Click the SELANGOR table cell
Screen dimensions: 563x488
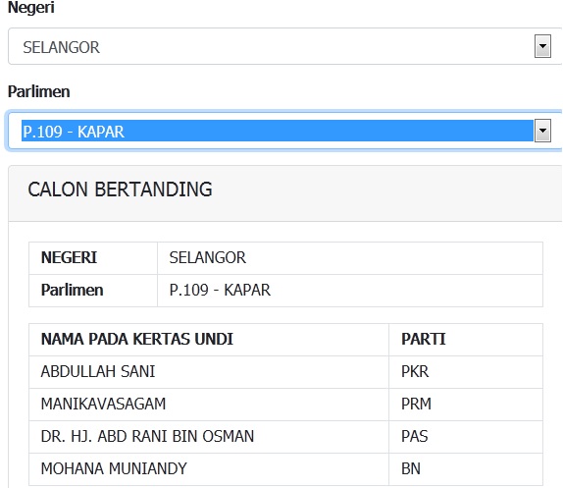tap(350, 258)
